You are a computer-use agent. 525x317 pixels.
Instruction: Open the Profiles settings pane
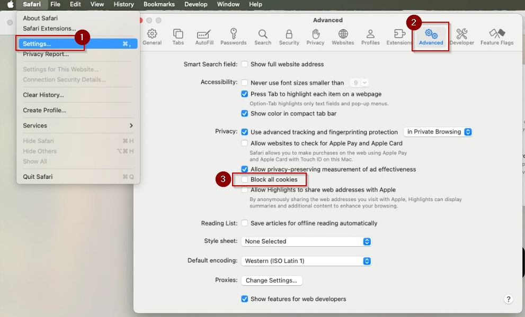(370, 35)
